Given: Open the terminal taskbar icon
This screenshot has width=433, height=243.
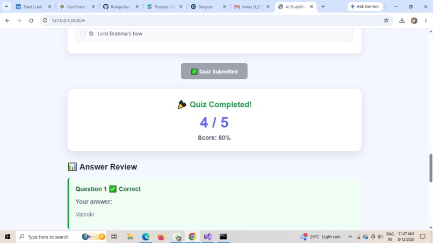Looking at the screenshot, I should tap(223, 237).
